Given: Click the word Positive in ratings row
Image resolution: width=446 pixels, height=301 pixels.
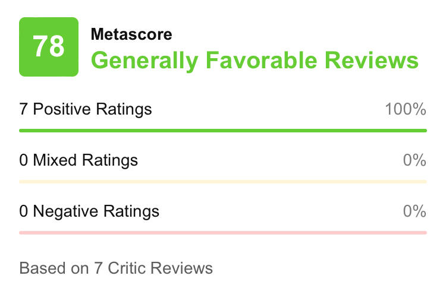Looking at the screenshot, I should coord(61,109).
